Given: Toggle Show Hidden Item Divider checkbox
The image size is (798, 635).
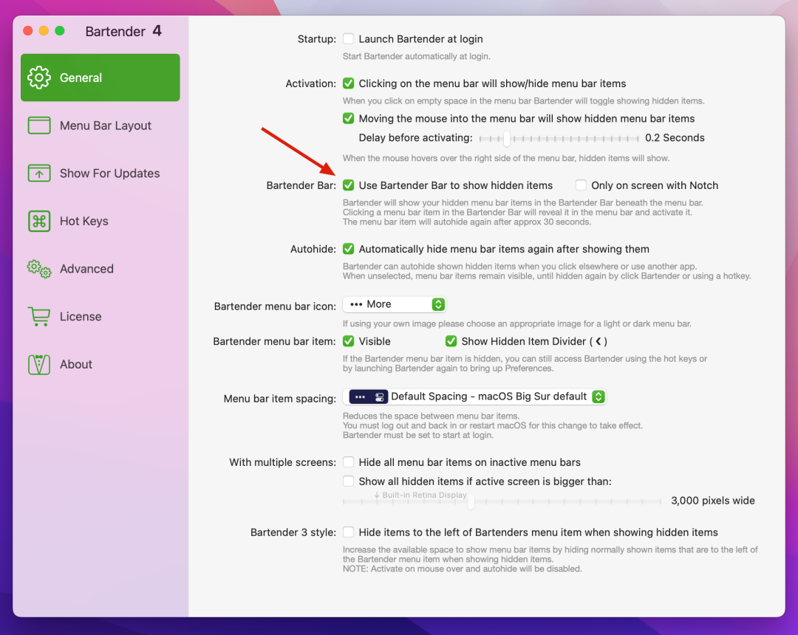Looking at the screenshot, I should pyautogui.click(x=451, y=341).
